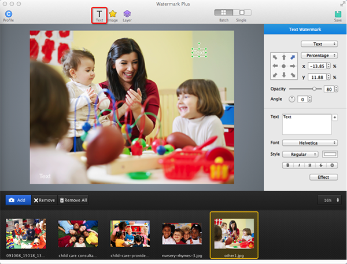Toggle italic text formatting
This screenshot has width=347, height=264.
click(298, 166)
